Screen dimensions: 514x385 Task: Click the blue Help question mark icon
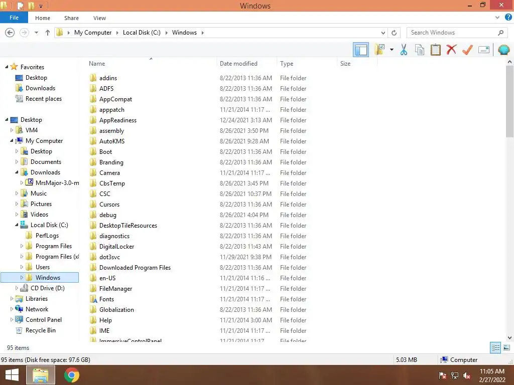coord(508,18)
